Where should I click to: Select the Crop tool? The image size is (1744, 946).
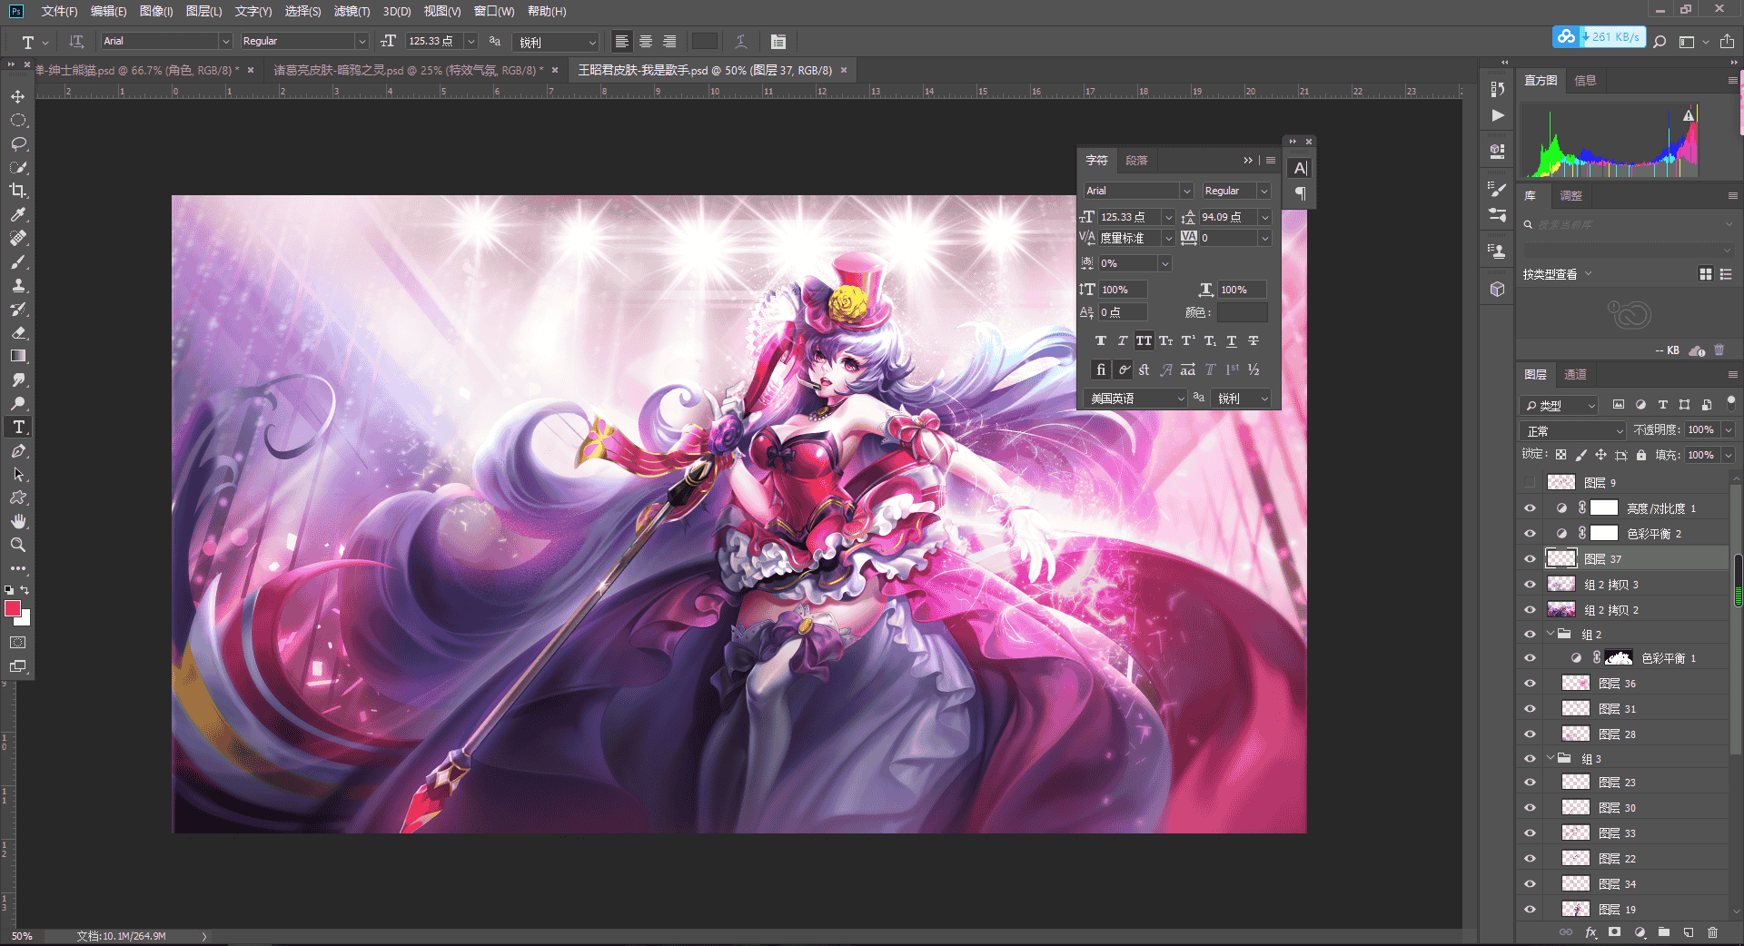(18, 191)
